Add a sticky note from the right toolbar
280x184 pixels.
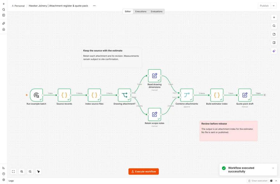coord(274,34)
